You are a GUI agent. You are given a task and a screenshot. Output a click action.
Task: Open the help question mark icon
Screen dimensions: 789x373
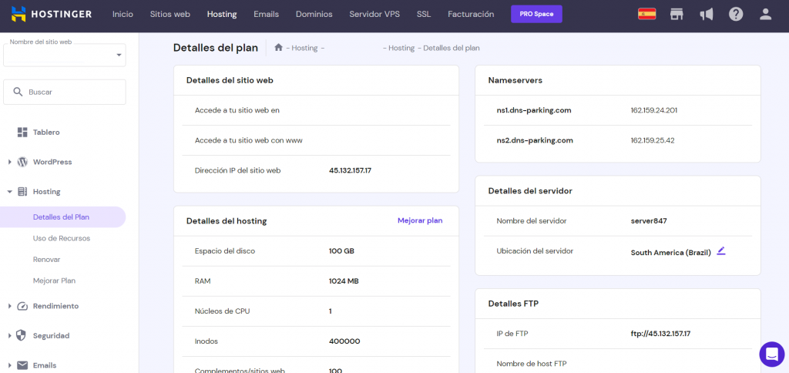click(736, 14)
